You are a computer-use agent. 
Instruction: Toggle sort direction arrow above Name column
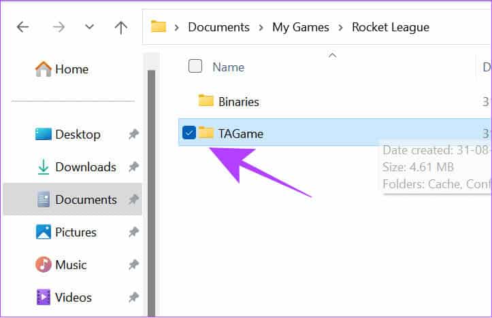click(x=332, y=56)
